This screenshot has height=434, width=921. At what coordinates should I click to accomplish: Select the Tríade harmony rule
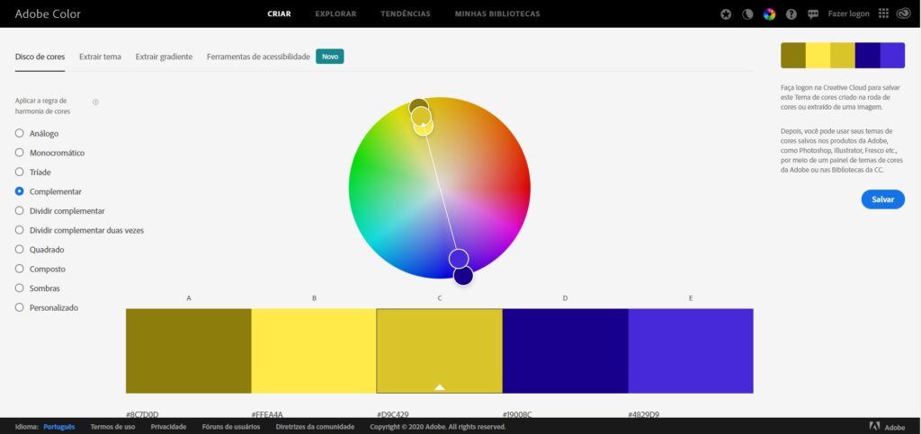(33, 173)
